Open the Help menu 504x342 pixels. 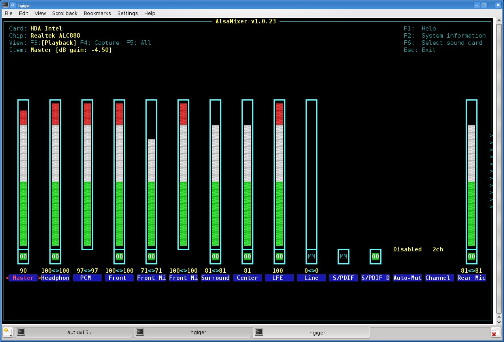pyautogui.click(x=149, y=13)
